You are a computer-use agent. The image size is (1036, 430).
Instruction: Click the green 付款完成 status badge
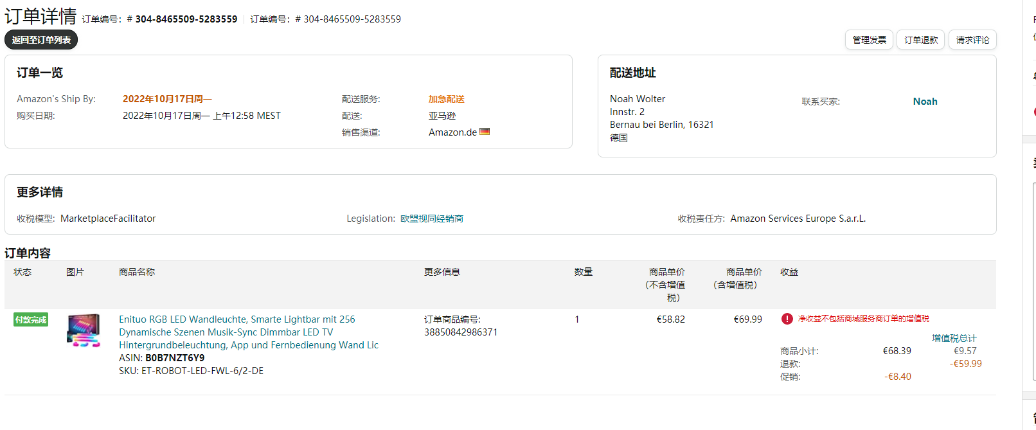tap(31, 319)
